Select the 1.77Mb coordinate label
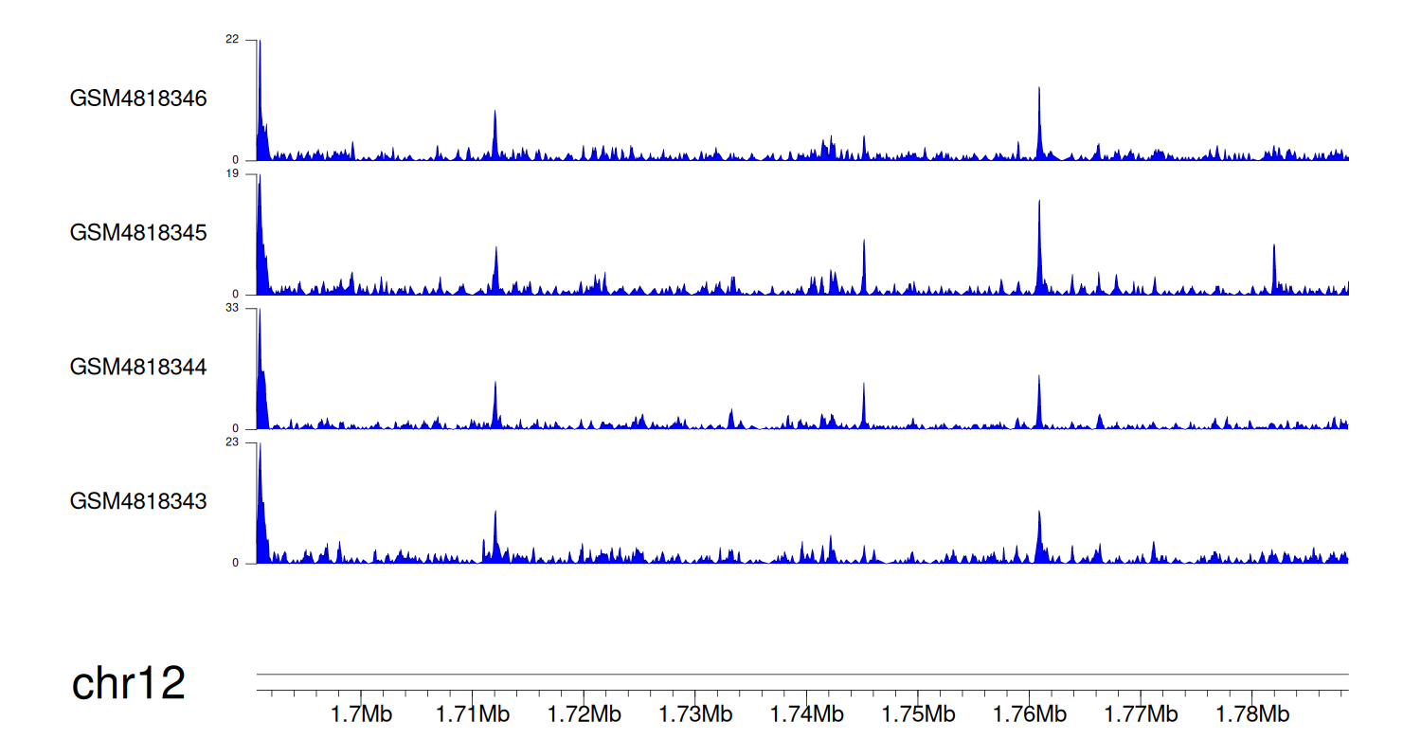1421x739 pixels. (x=1140, y=713)
